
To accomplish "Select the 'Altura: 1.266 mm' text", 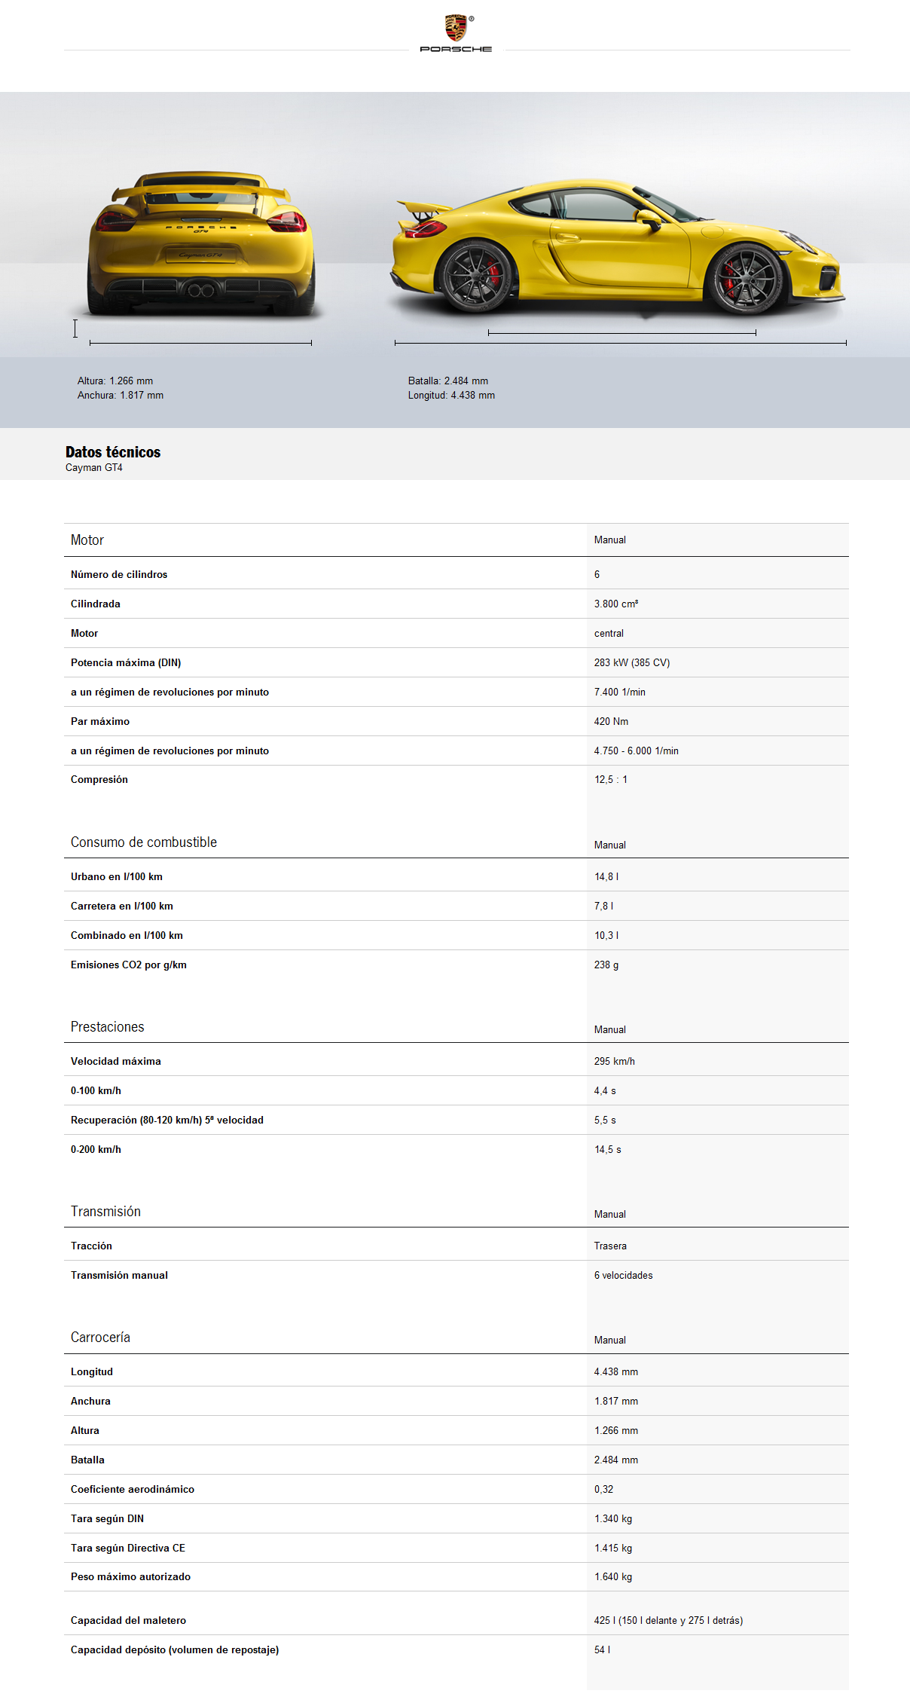I will pos(115,381).
